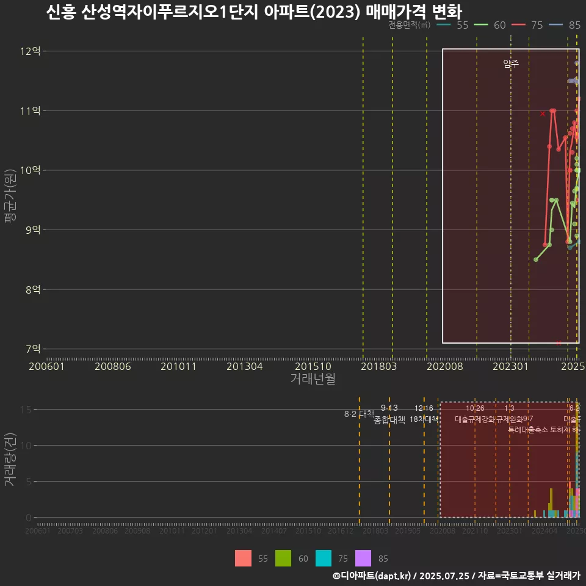Click the '9·13' policy date label

tap(389, 408)
